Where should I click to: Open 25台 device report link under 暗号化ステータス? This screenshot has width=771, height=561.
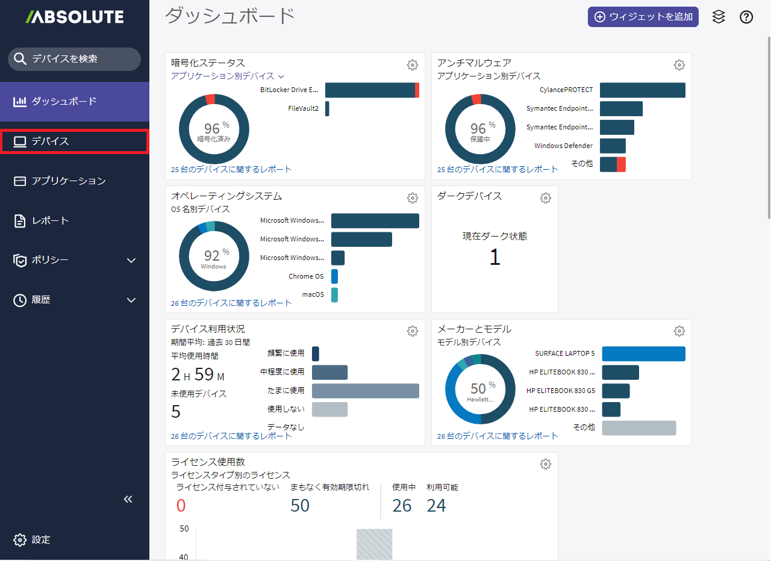click(231, 170)
